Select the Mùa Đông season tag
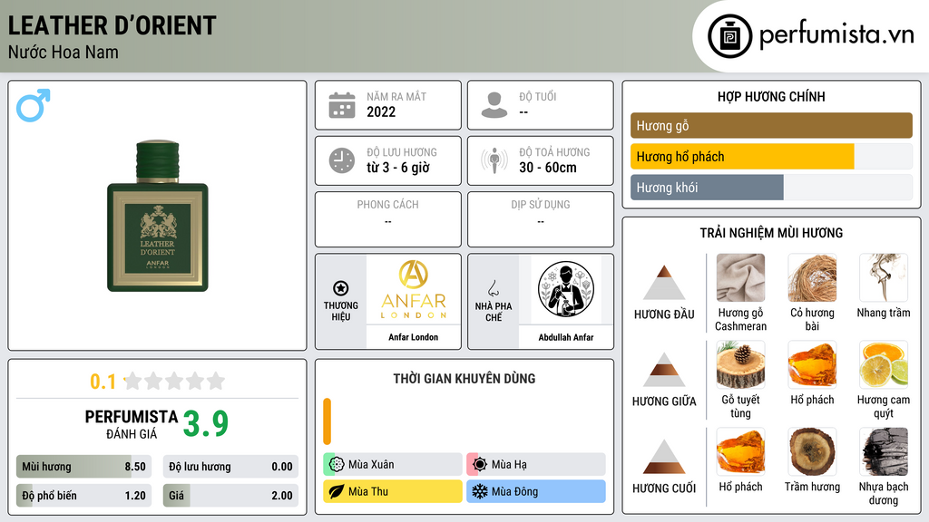Viewport: 929px width, 522px height. [x=536, y=491]
